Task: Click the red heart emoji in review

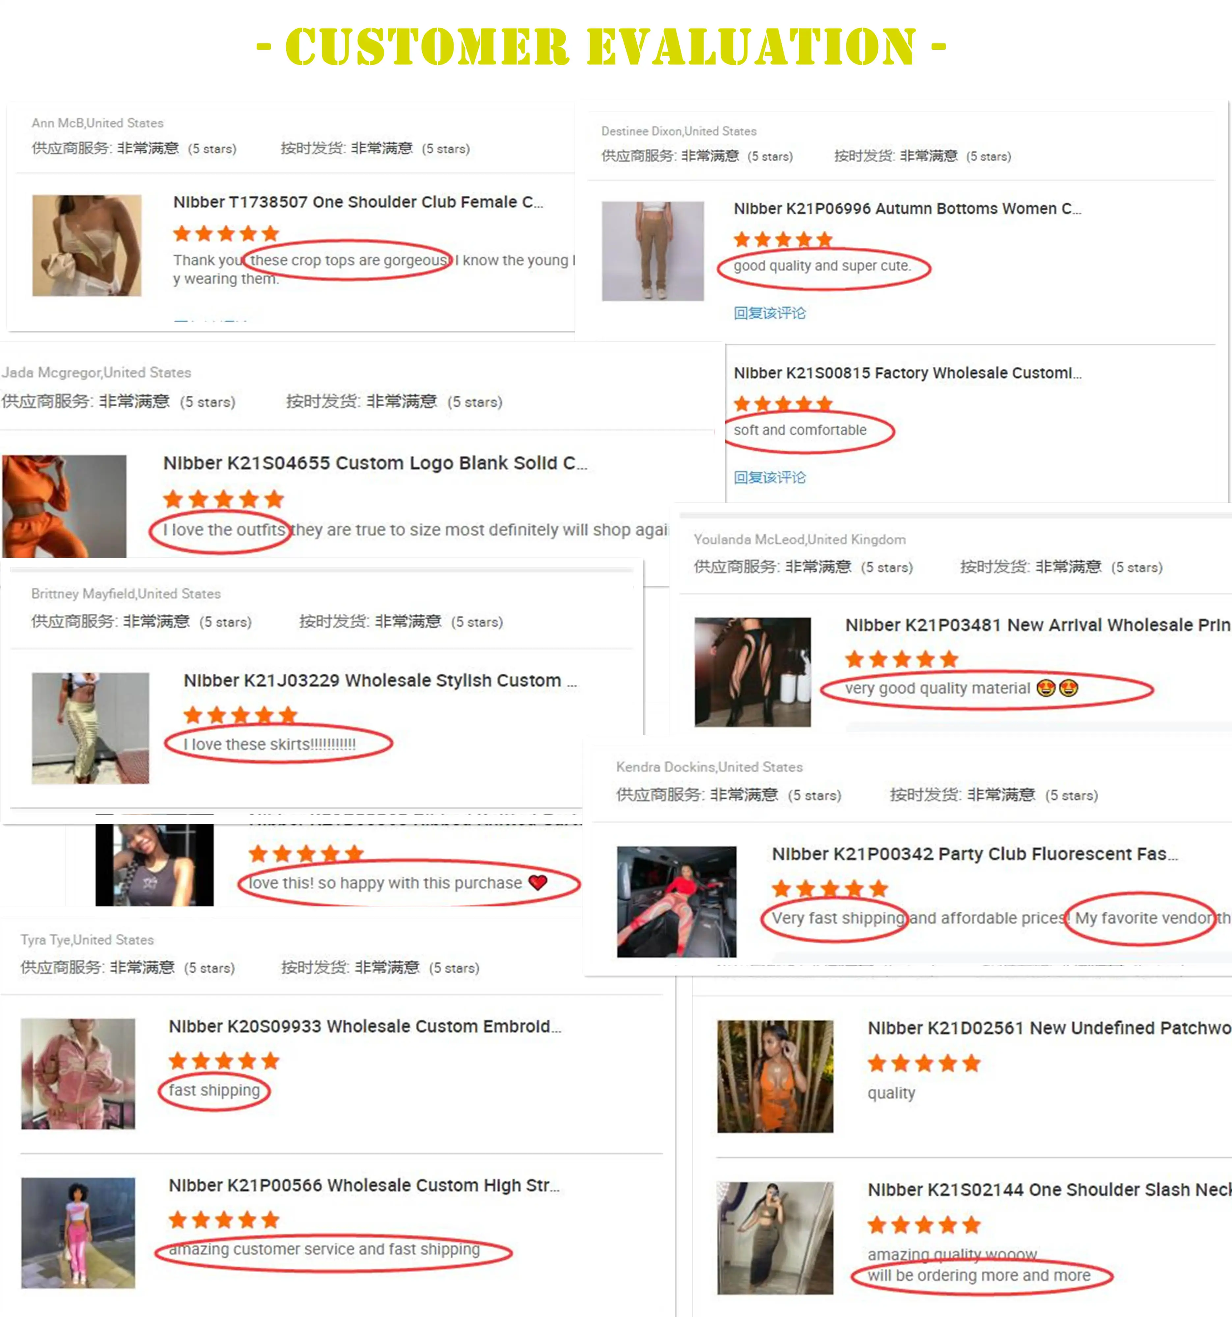Action: (x=538, y=882)
